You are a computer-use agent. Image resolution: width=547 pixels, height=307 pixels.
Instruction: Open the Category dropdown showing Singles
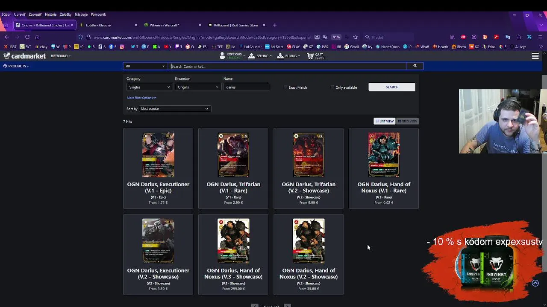pyautogui.click(x=149, y=87)
